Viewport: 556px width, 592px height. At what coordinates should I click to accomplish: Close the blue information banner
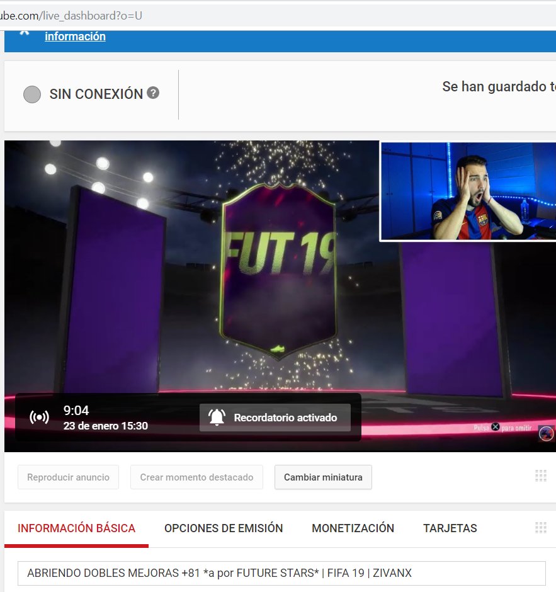[x=25, y=33]
